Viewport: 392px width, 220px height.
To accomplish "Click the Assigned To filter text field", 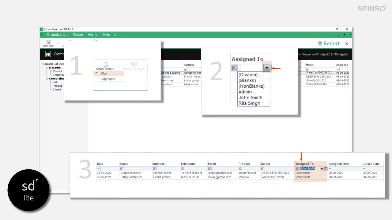I will coord(251,68).
